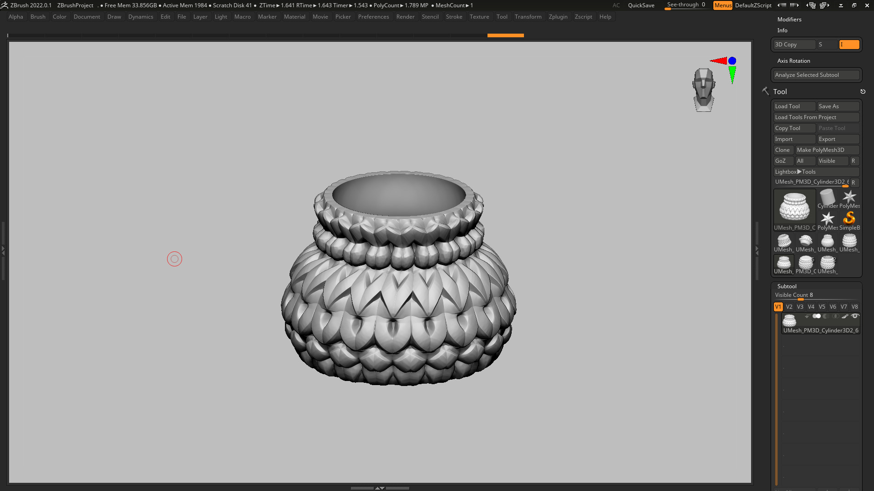The height and width of the screenshot is (491, 874).
Task: Load next UI layout icon
Action: (x=824, y=5)
